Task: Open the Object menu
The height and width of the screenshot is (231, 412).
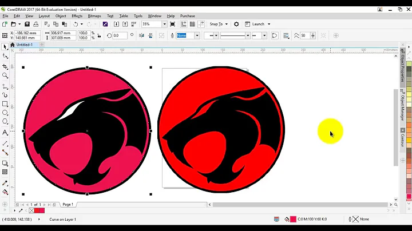Action: (61, 16)
